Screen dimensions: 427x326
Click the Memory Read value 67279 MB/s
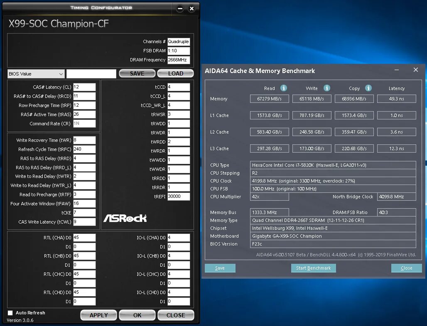[269, 99]
